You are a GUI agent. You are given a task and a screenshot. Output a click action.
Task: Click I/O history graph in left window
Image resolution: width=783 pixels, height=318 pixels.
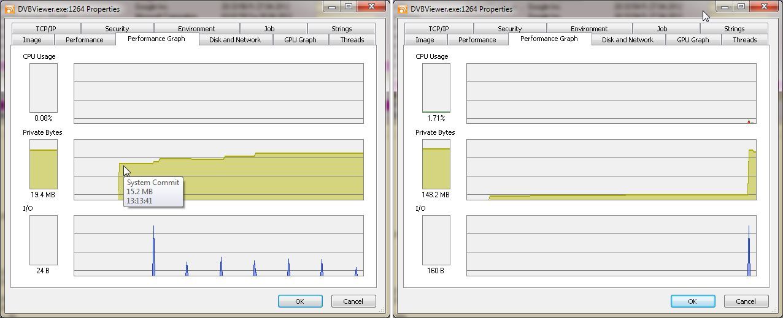(218, 245)
